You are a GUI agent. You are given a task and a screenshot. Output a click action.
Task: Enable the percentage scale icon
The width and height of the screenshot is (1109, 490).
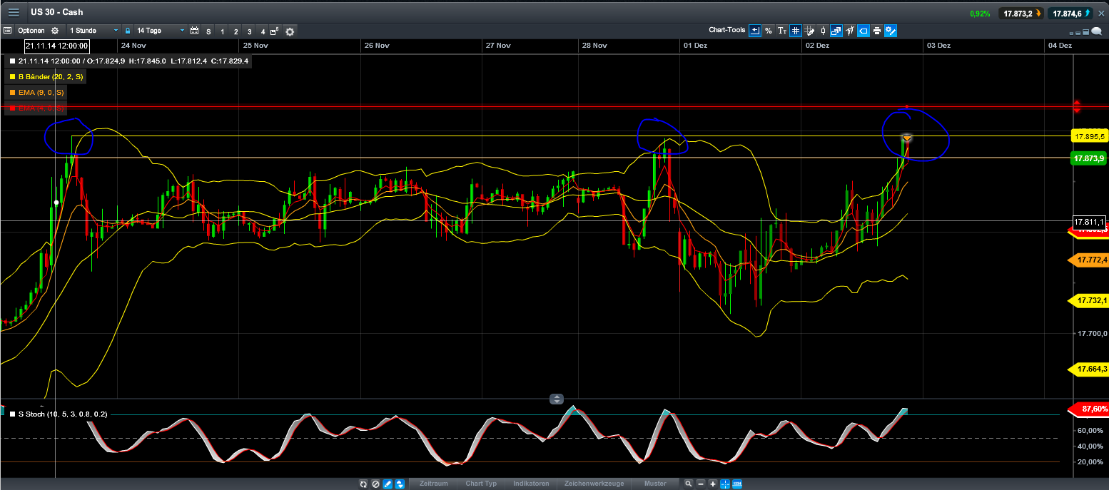768,31
